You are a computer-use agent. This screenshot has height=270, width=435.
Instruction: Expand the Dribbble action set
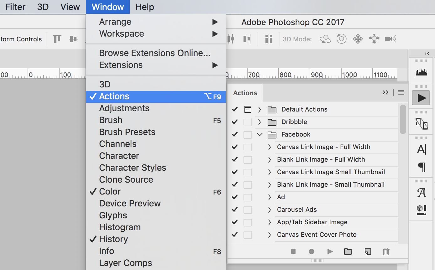pos(259,122)
